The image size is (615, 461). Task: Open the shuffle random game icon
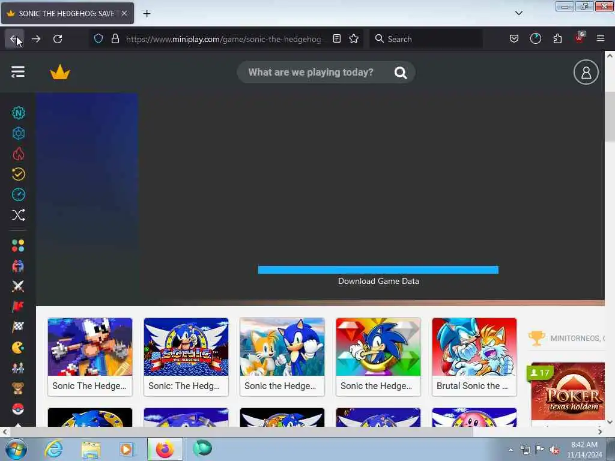(x=18, y=215)
